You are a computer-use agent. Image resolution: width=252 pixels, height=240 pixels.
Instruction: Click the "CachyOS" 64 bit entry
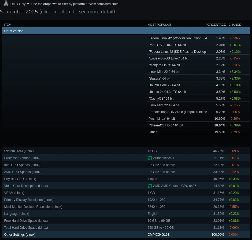point(161,99)
